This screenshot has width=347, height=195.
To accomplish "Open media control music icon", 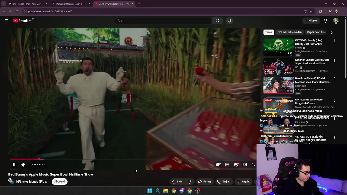I will 330,11.
